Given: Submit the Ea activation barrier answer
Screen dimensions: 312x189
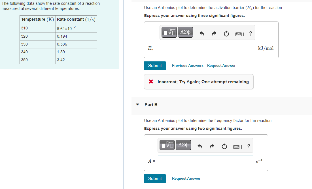Looking at the screenshot, I should 155,66.
